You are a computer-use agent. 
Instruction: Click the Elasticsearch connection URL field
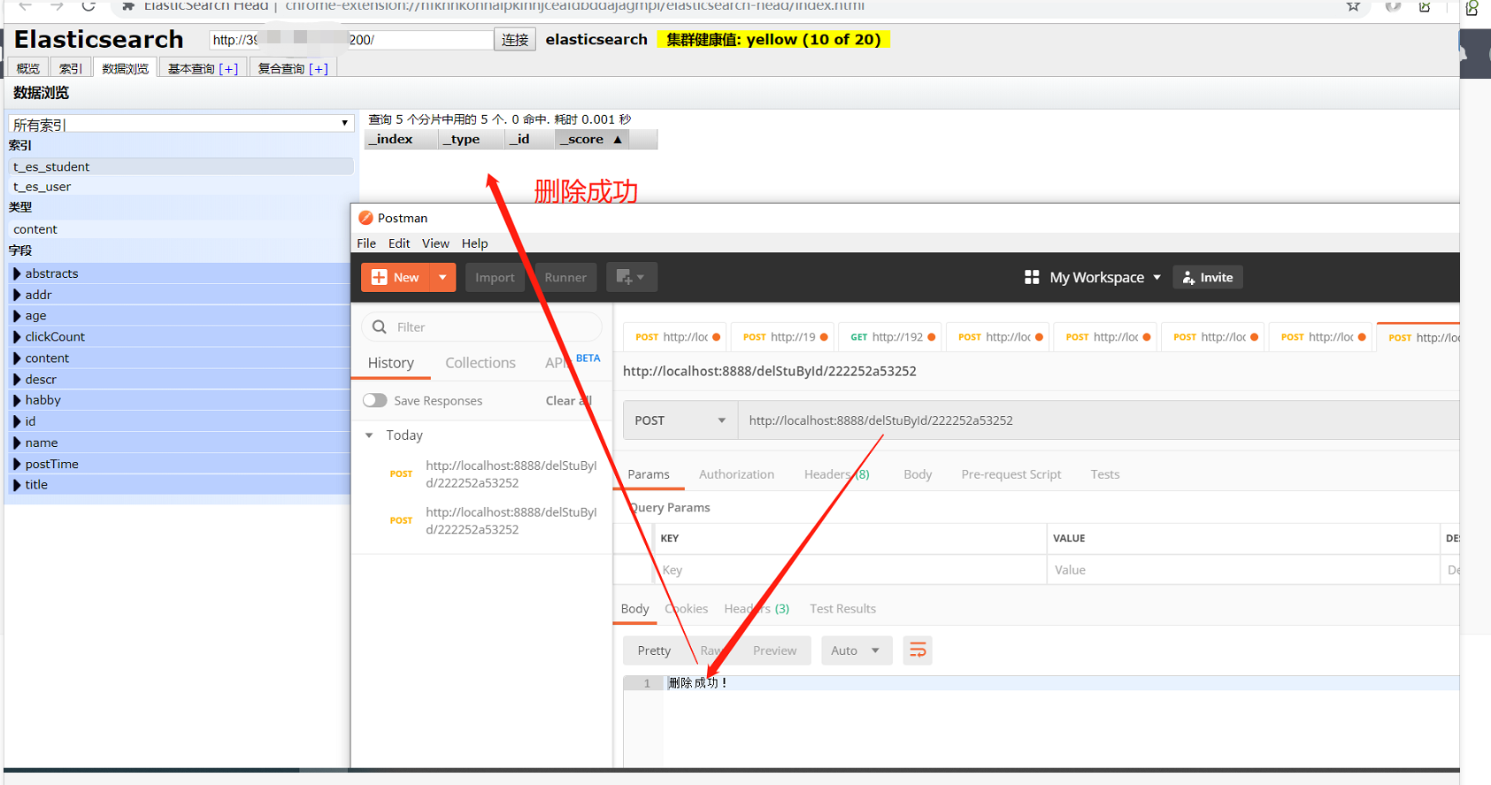(350, 40)
